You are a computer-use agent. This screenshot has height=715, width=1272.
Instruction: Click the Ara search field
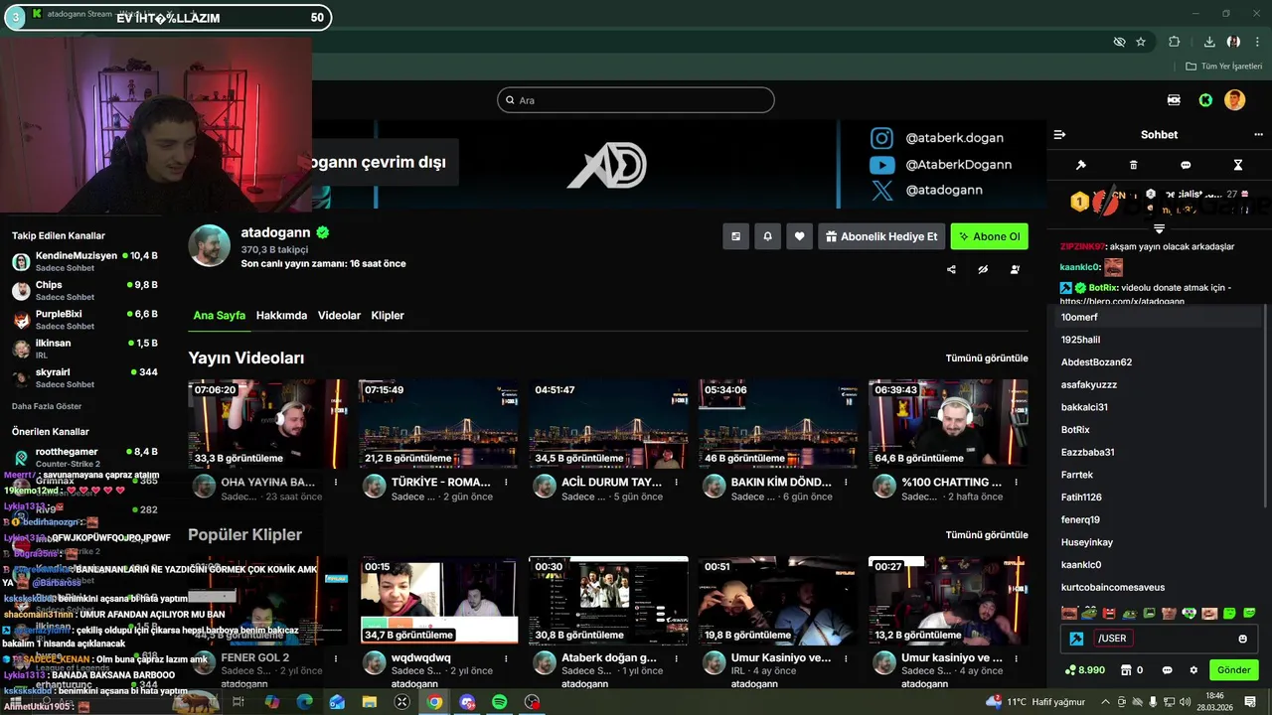[636, 100]
